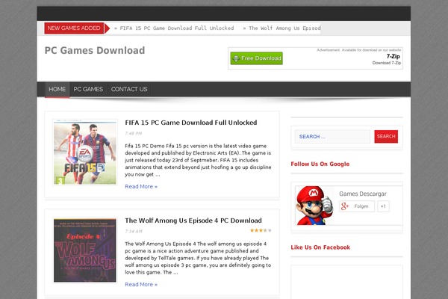This screenshot has height=299, width=448.
Task: Open FIFA 15 PC Game Download post title
Action: coord(191,123)
